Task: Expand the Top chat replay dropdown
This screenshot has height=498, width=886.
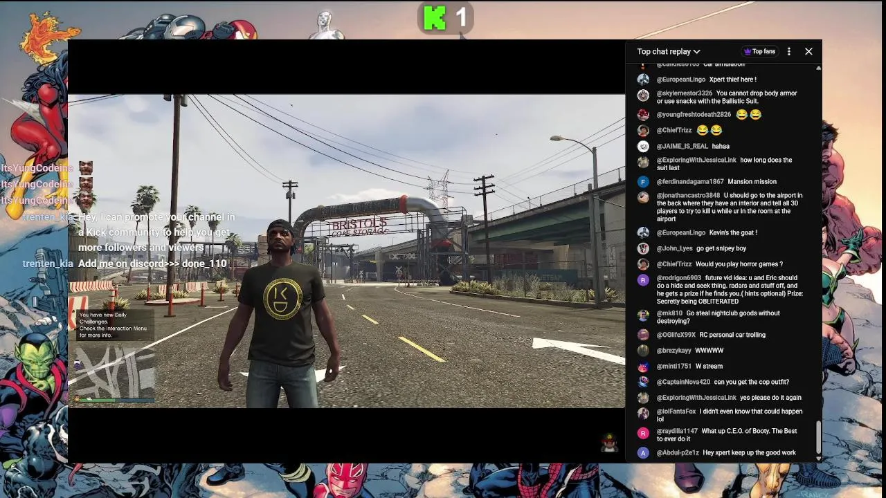Action: click(669, 51)
